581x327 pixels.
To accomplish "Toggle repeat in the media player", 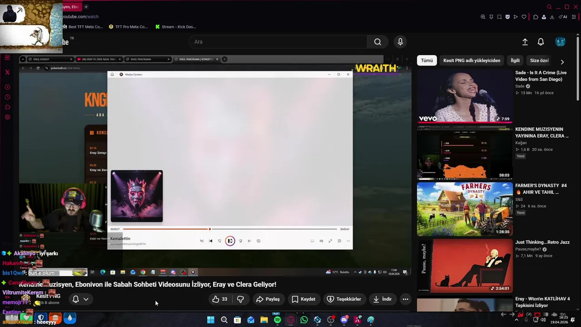I will coord(258,241).
